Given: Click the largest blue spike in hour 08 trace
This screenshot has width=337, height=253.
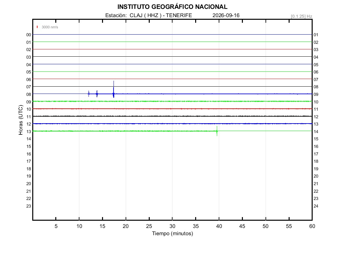Looking at the screenshot, I should [x=114, y=89].
